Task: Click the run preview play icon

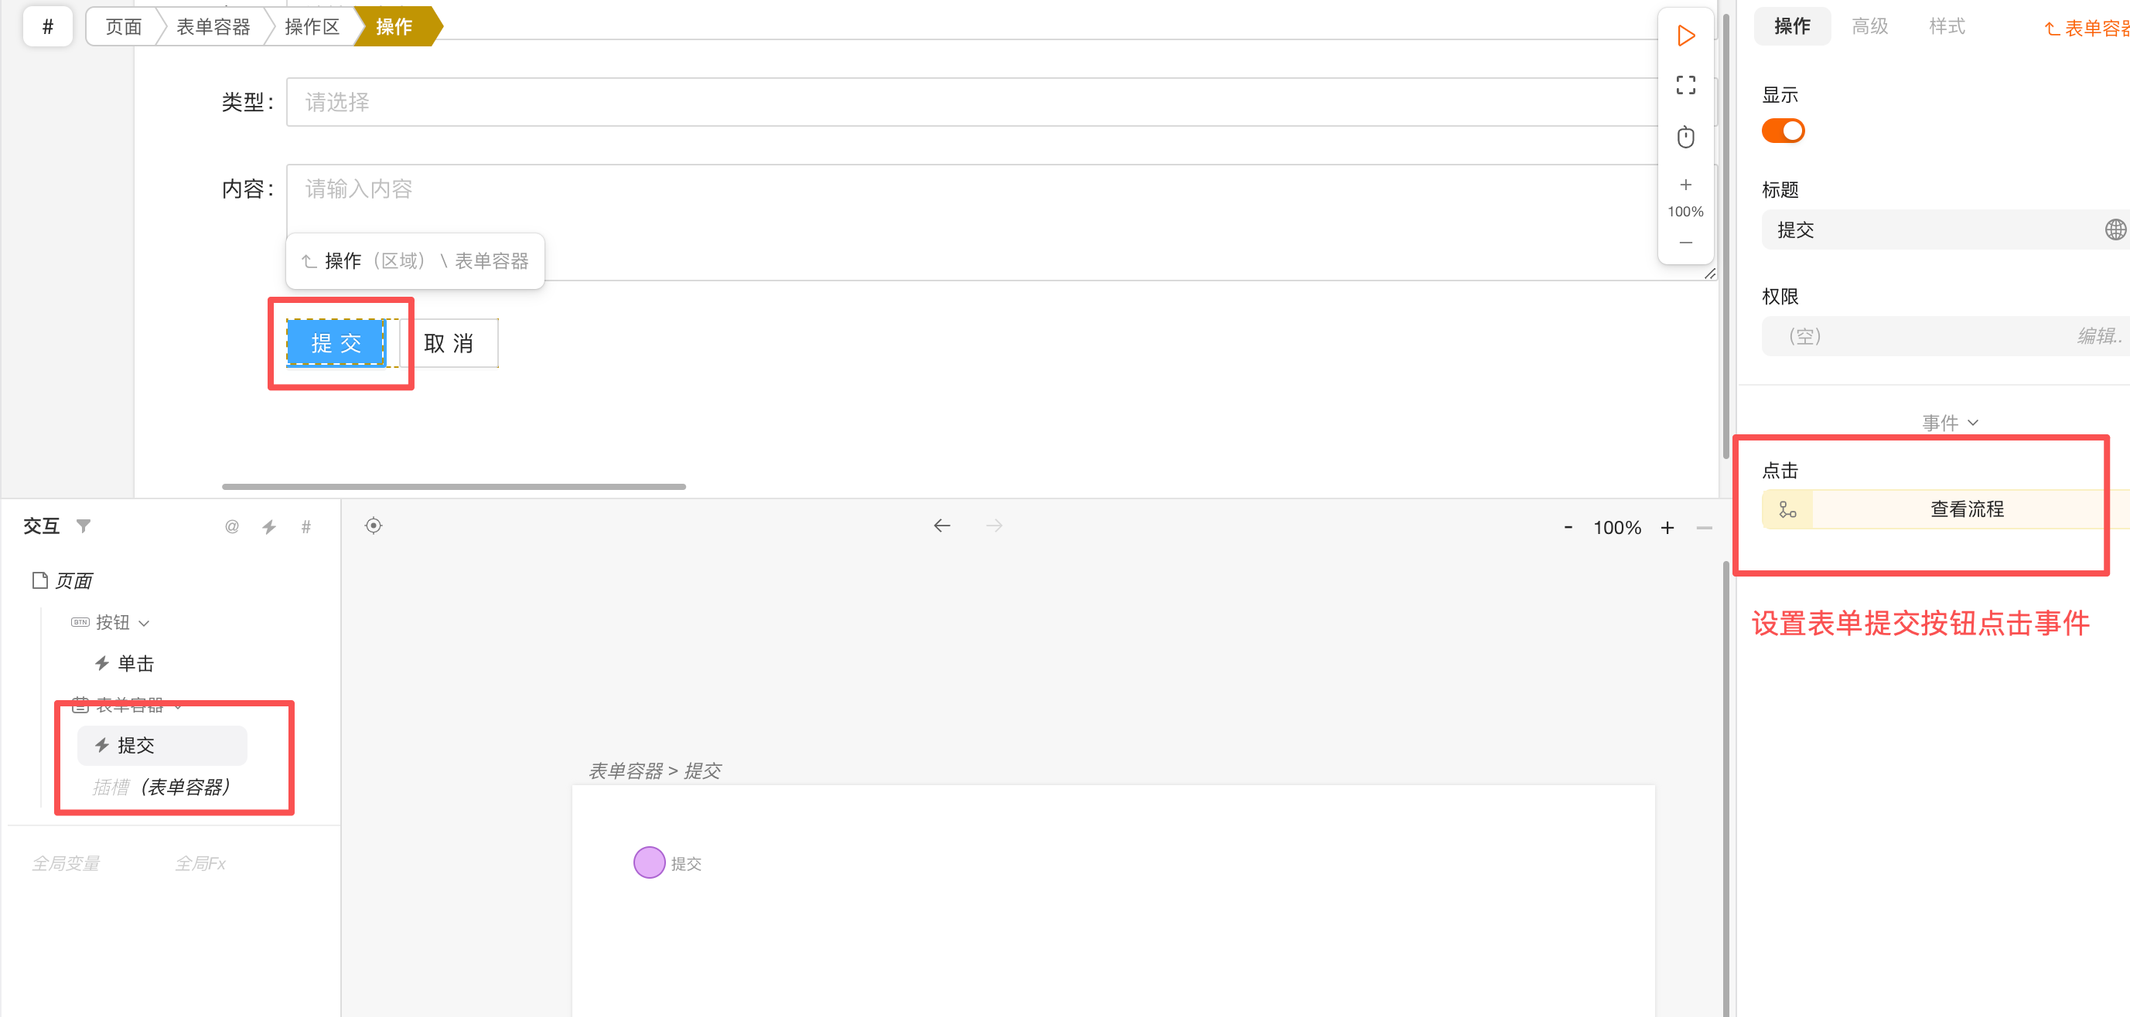Action: [x=1685, y=36]
